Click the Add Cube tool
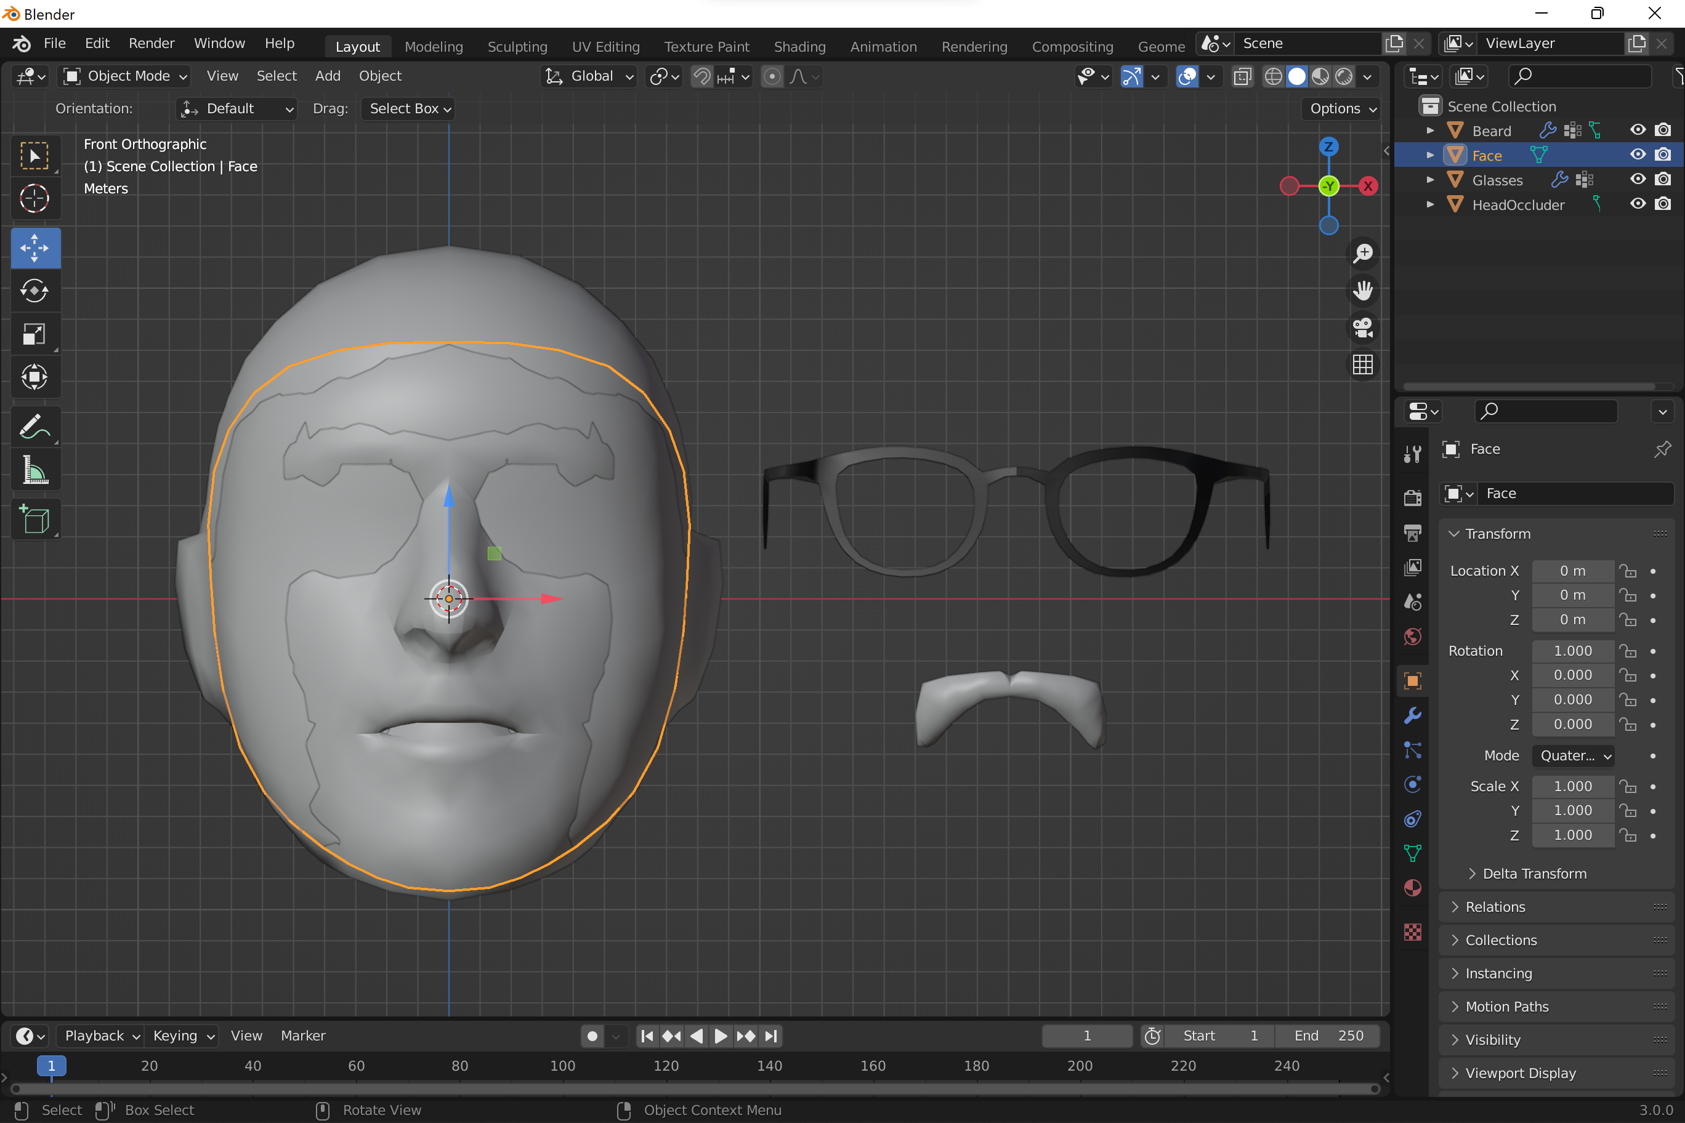Screen dimensions: 1685x1123 coord(34,519)
